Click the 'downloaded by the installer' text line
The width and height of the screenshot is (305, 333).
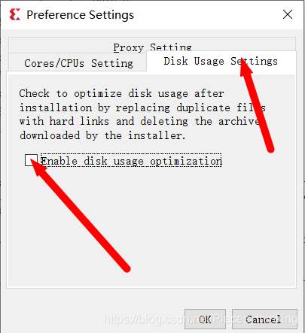point(102,135)
